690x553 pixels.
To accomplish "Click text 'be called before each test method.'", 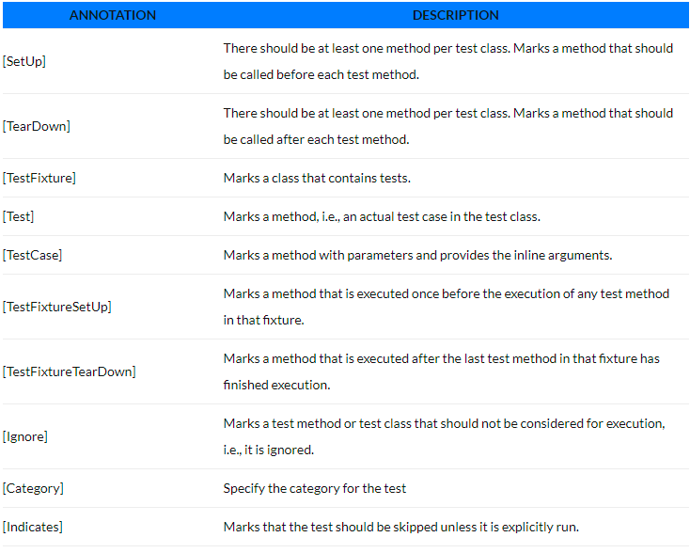I will tap(321, 74).
